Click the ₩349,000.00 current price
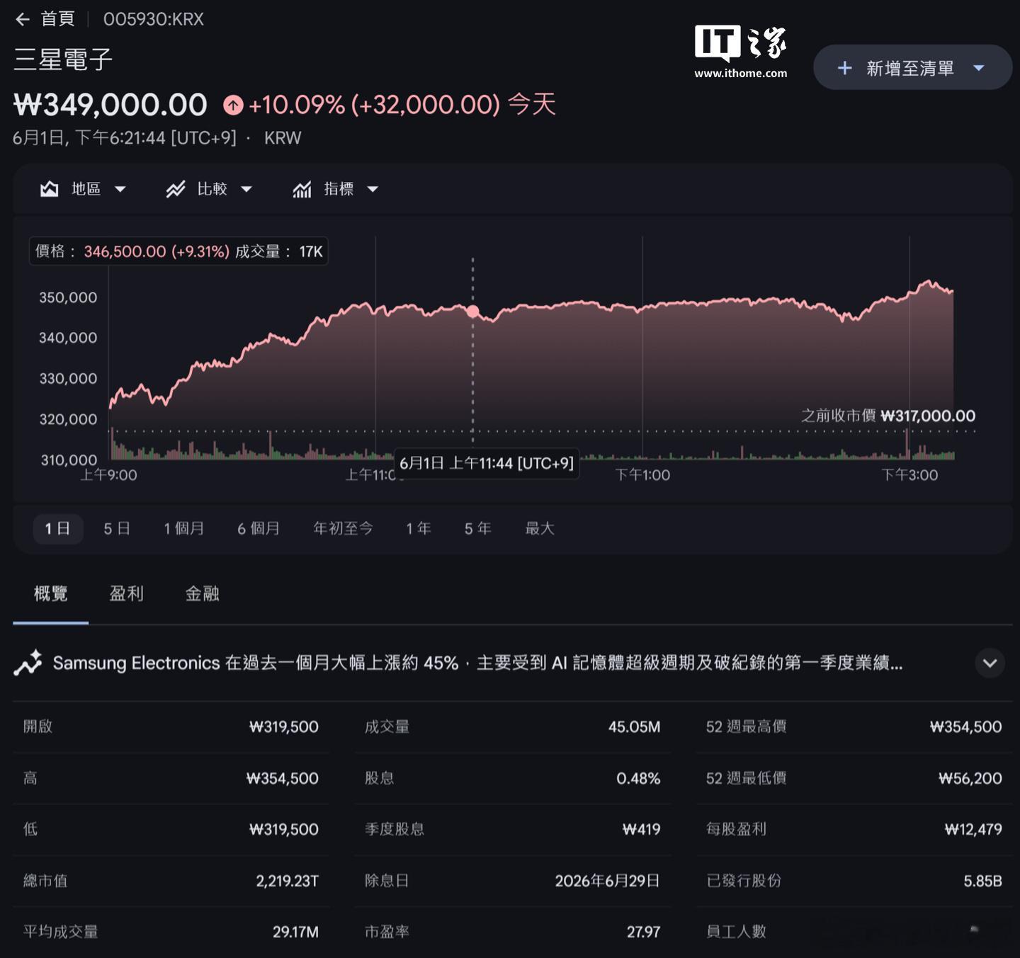Viewport: 1020px width, 958px height. [110, 106]
